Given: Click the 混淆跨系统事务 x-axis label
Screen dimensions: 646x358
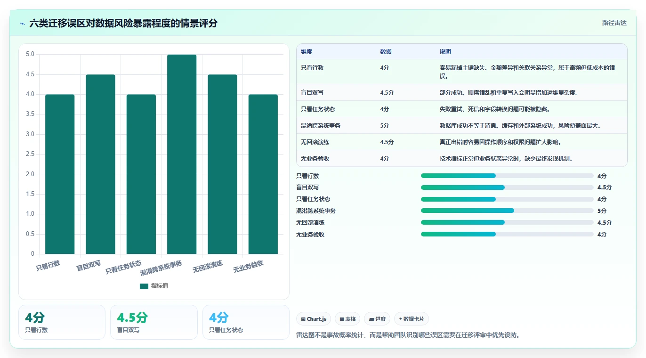Looking at the screenshot, I should 161,268.
